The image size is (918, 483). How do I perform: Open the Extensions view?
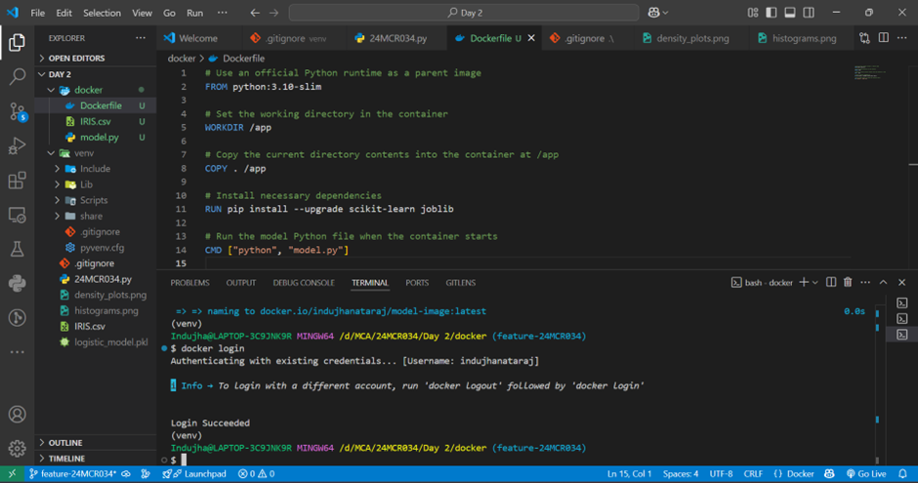click(17, 181)
